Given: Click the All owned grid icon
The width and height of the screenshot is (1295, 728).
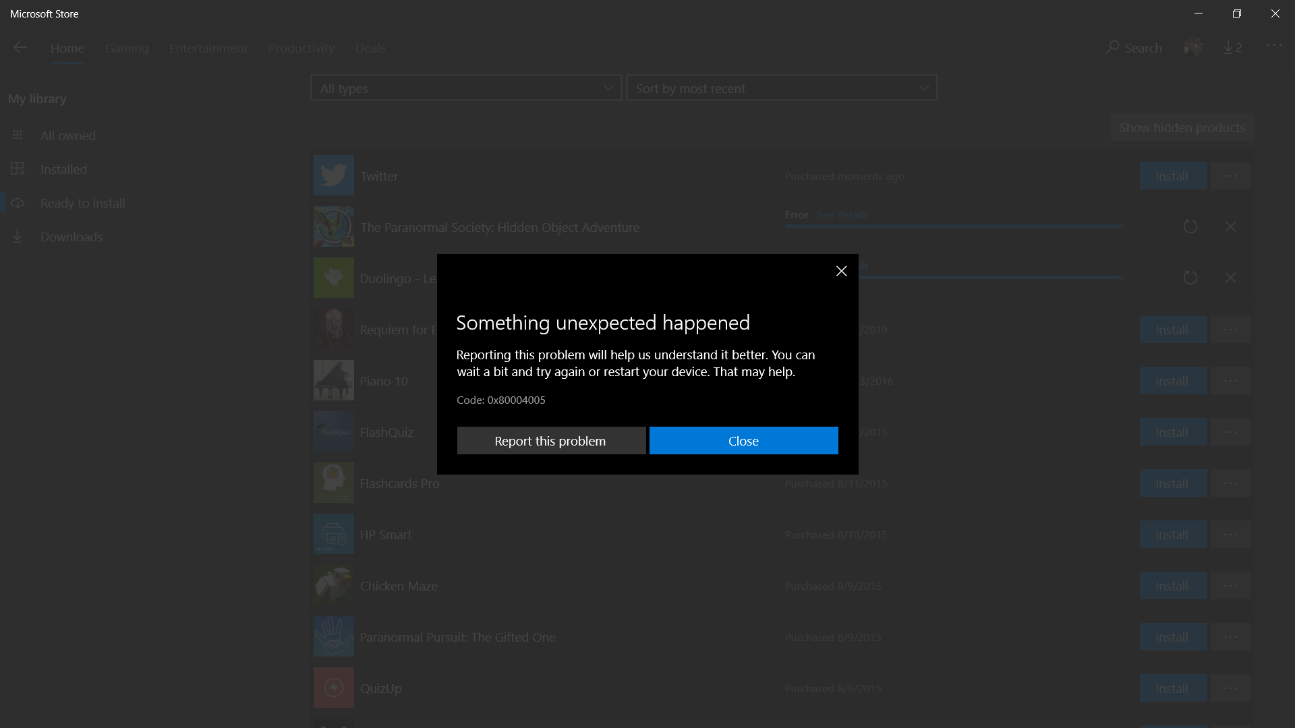Looking at the screenshot, I should (x=18, y=135).
